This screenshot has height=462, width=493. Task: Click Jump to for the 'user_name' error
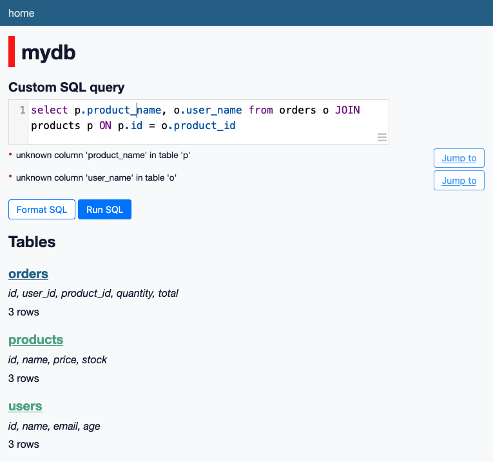(459, 181)
